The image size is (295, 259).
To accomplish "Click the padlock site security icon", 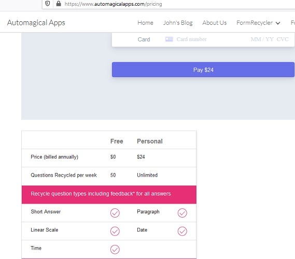I will tap(59, 4).
